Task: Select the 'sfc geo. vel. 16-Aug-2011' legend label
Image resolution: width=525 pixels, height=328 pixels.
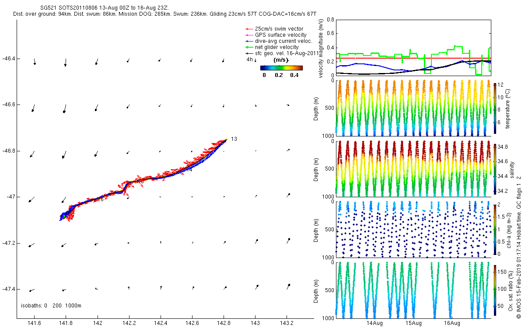Action: pyautogui.click(x=287, y=53)
